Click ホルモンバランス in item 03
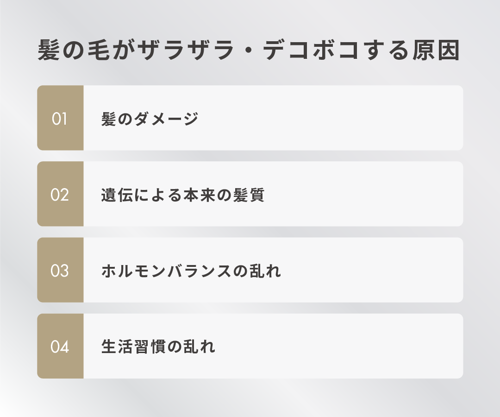This screenshot has width=500, height=417. pos(166,271)
